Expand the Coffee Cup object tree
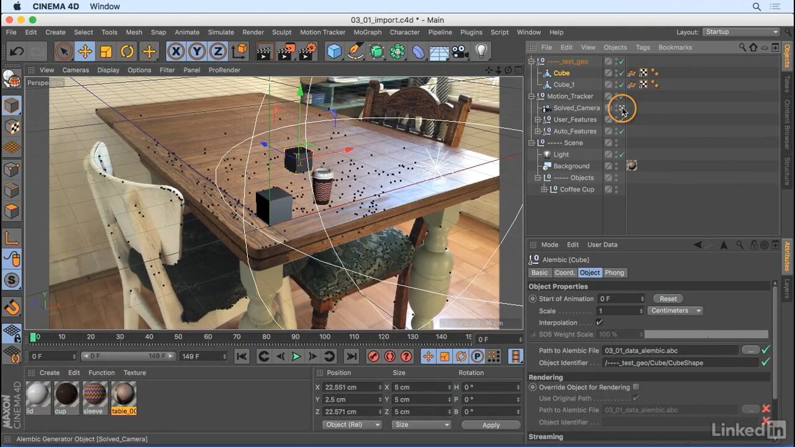 [x=545, y=189]
